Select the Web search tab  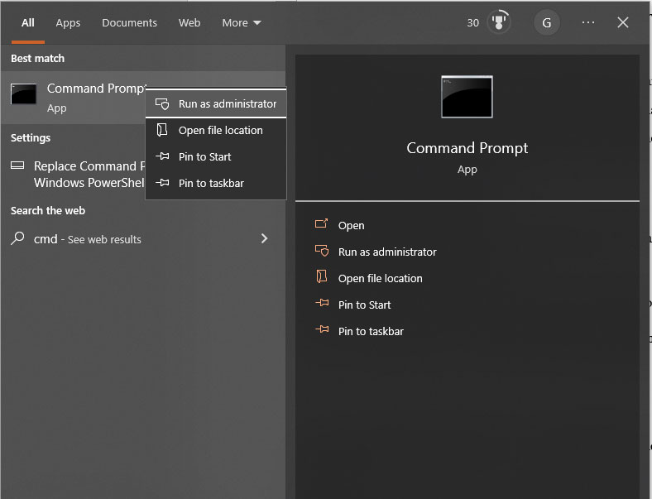(189, 23)
